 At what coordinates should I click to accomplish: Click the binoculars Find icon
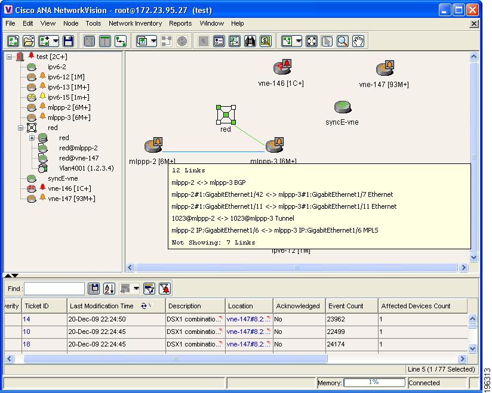click(250, 41)
